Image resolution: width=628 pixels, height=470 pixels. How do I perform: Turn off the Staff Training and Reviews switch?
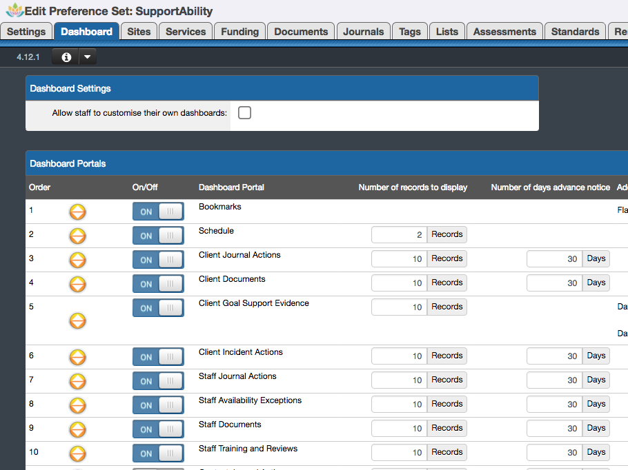click(x=158, y=453)
